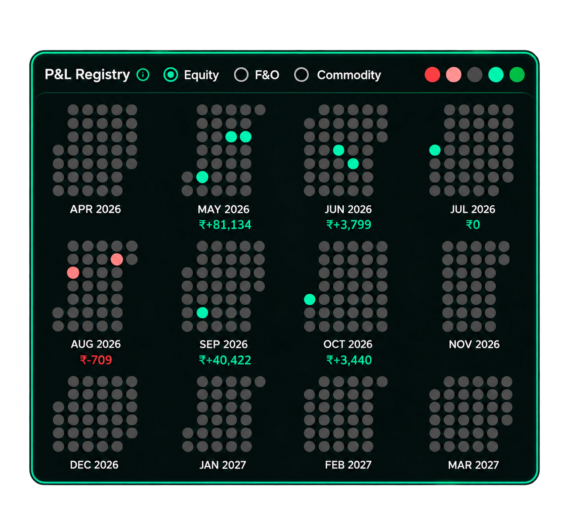Click the MAY 2026 month label

223,209
